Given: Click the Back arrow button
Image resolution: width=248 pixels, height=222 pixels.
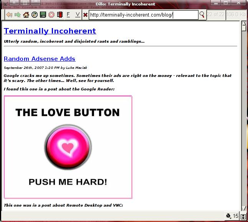Looking at the screenshot, I should click(9, 15).
